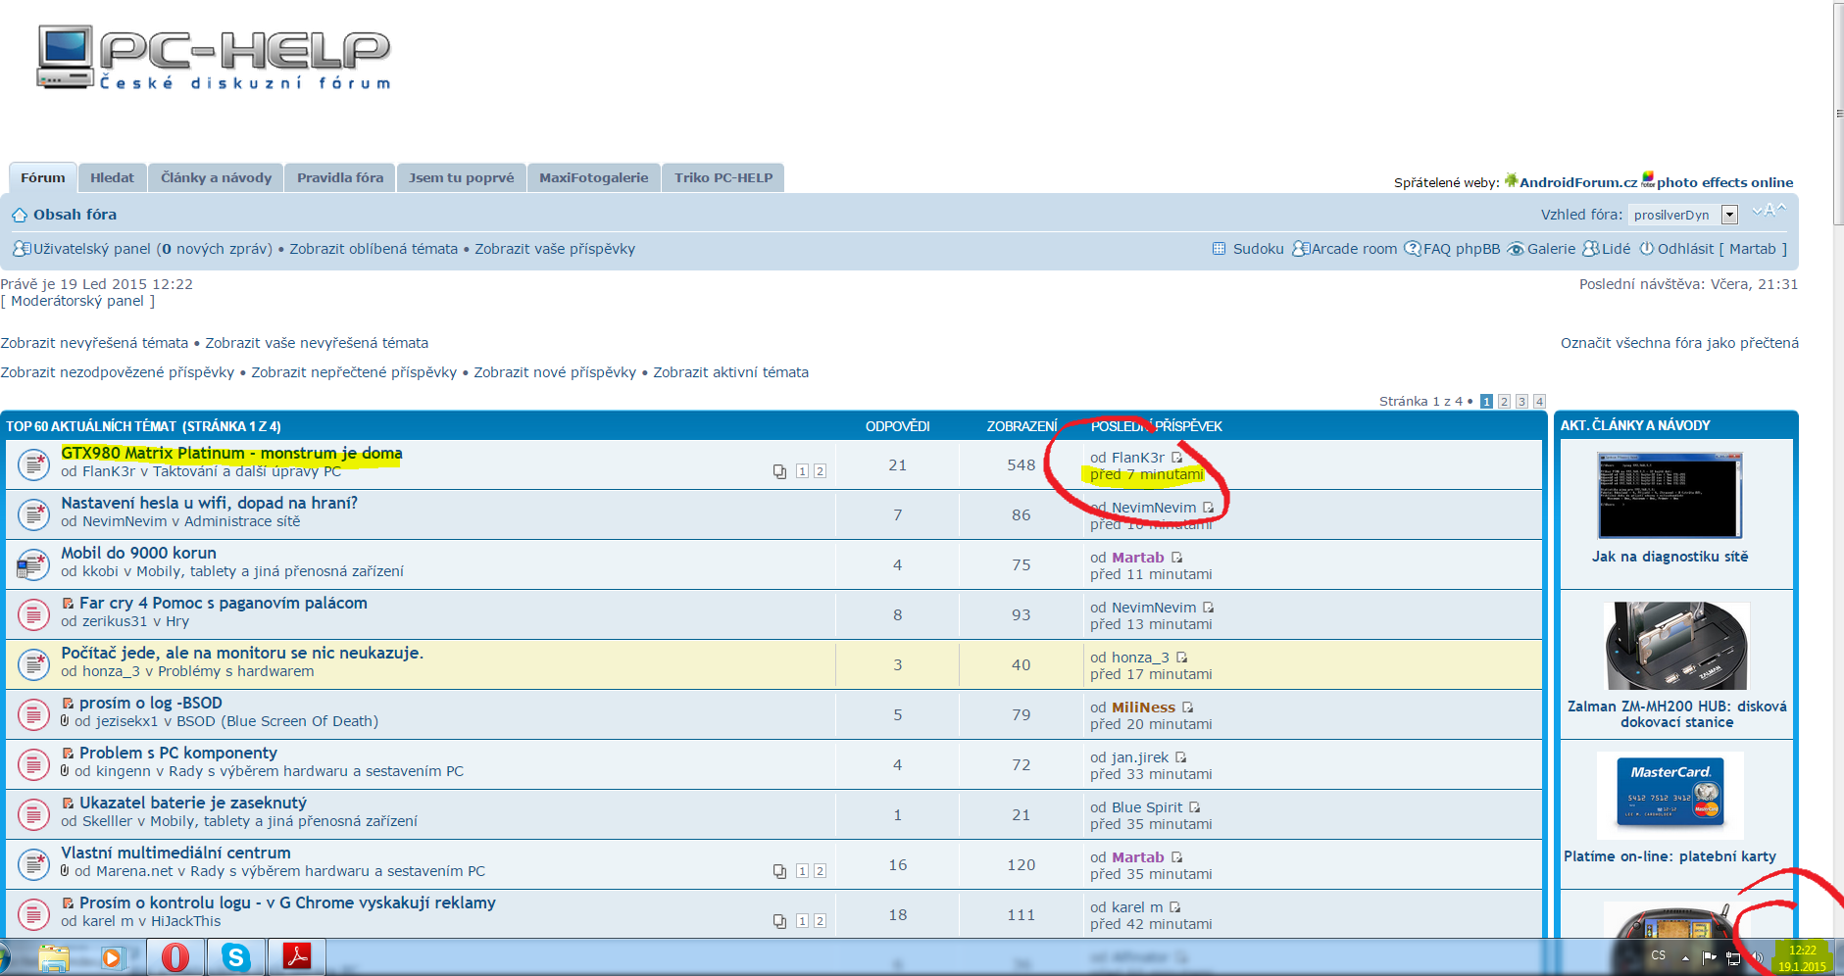Click the PC-HELP forum logo
The image size is (1844, 976).
(214, 59)
